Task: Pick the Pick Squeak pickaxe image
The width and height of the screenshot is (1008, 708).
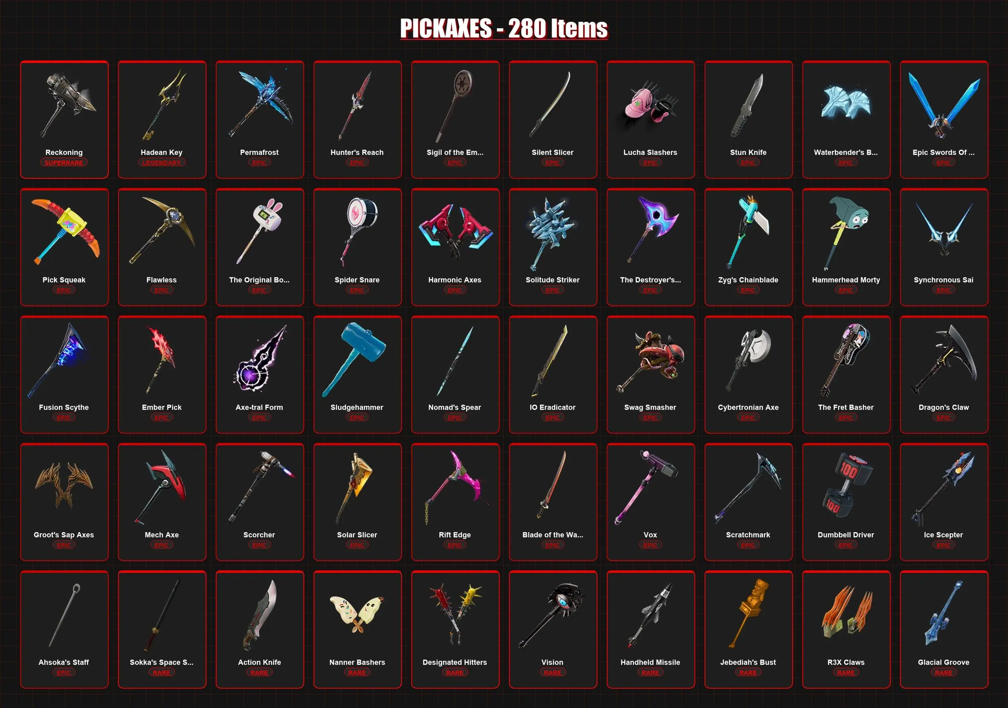Action: [65, 231]
